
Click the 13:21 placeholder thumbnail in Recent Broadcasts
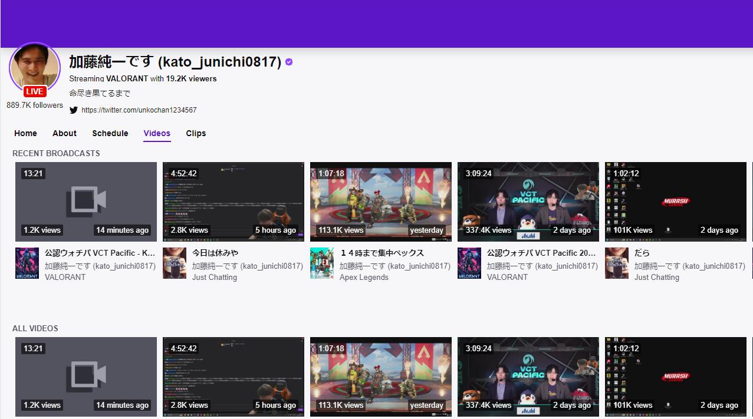[x=86, y=202]
